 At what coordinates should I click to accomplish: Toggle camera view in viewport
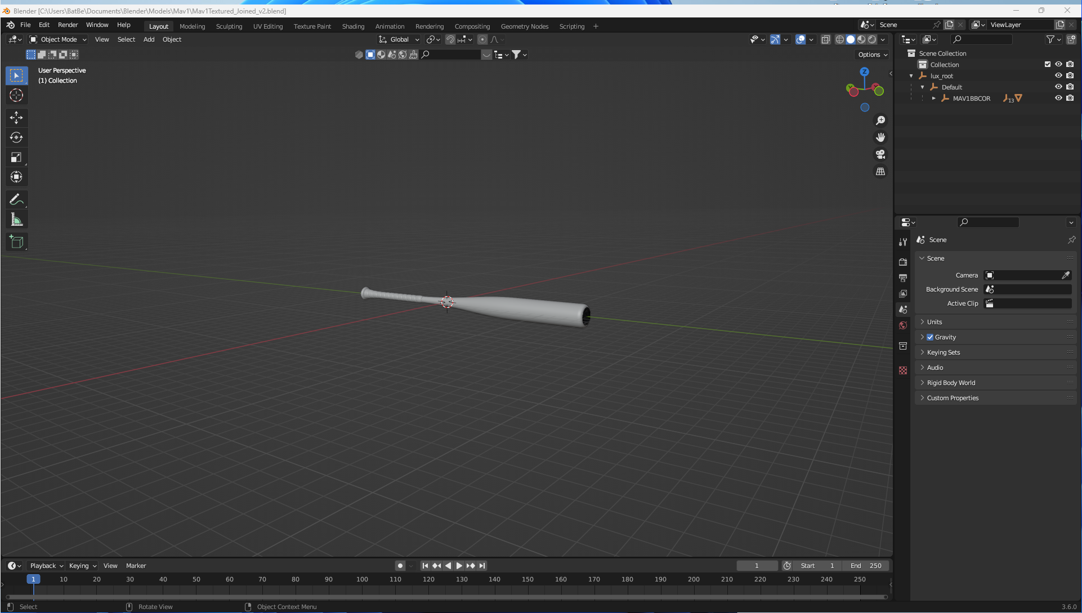point(880,154)
